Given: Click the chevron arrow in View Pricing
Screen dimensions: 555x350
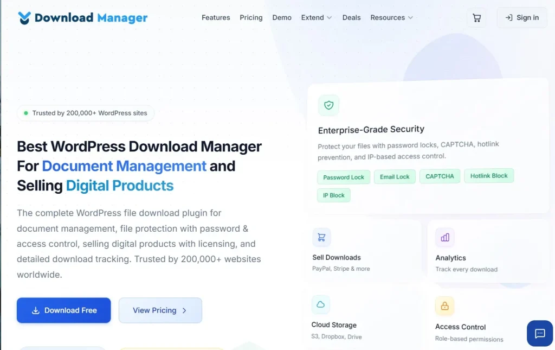Looking at the screenshot, I should coord(184,311).
